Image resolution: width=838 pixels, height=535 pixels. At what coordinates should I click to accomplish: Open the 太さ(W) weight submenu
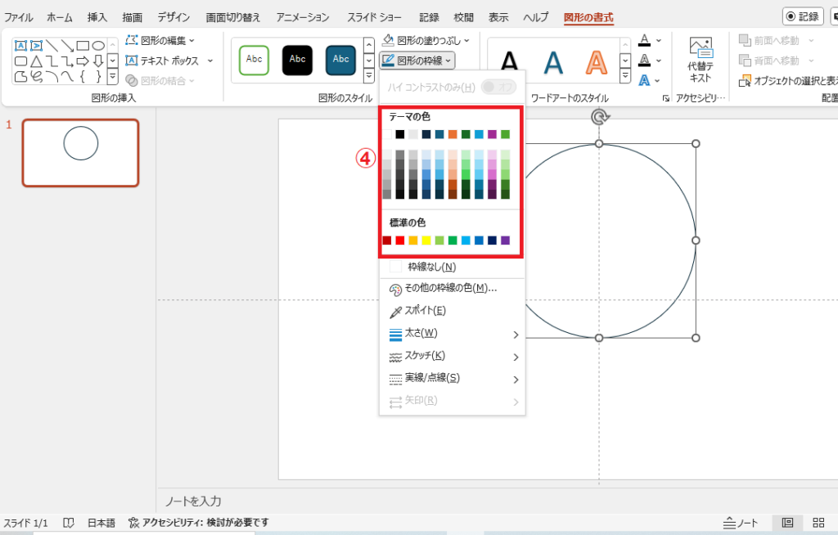click(452, 334)
